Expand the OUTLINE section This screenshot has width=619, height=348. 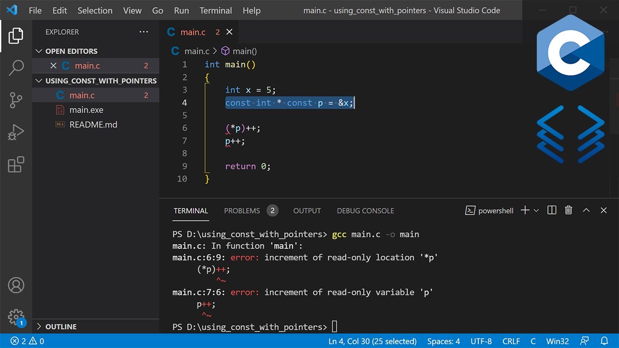point(40,327)
